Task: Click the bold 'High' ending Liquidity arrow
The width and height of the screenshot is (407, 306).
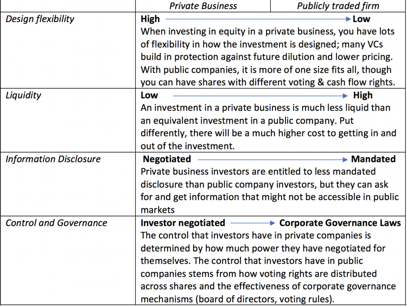Action: pyautogui.click(x=363, y=95)
